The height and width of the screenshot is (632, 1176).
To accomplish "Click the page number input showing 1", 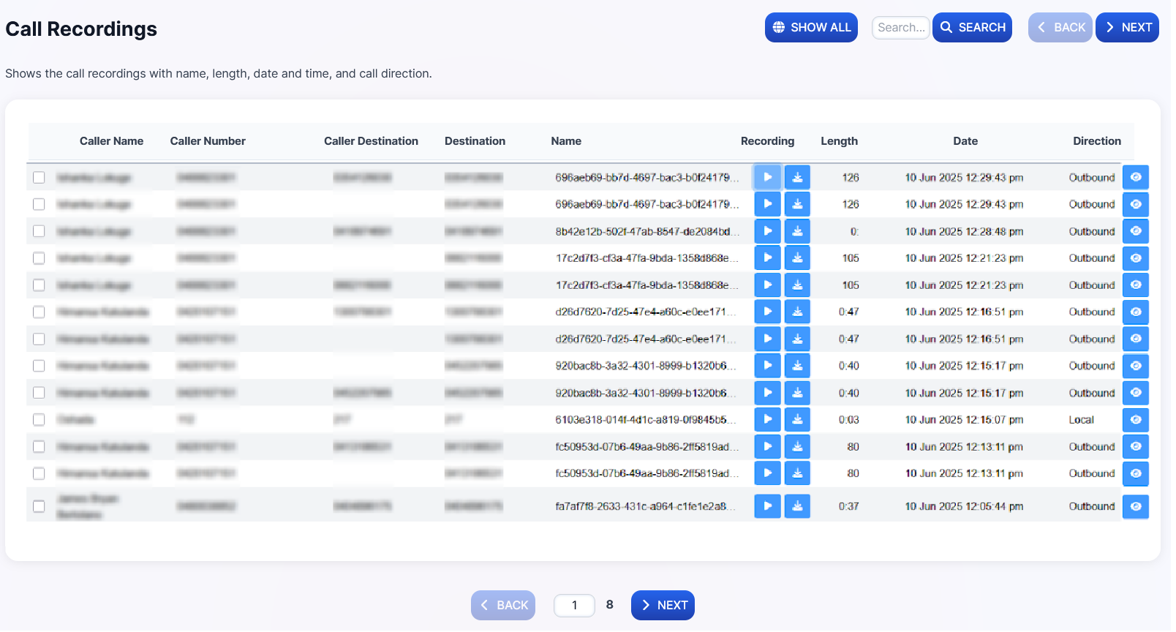I will point(574,605).
